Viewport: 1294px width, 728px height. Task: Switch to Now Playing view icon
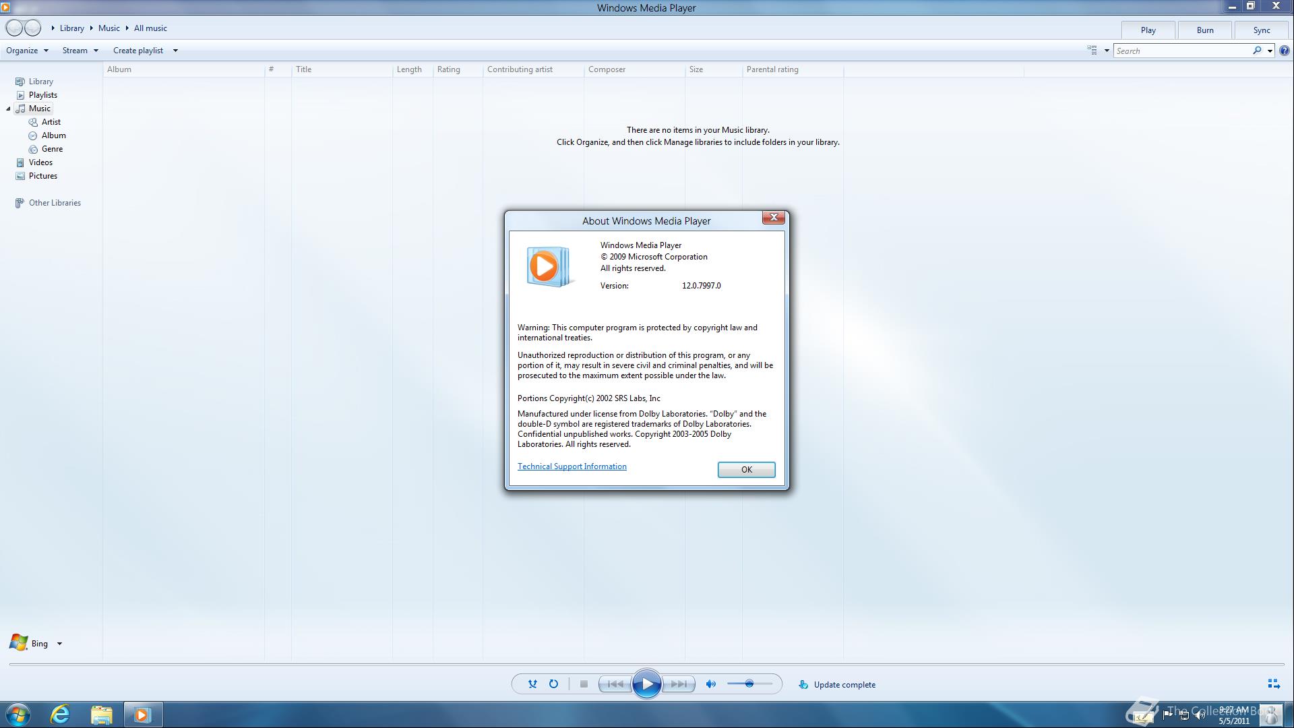click(x=1273, y=684)
